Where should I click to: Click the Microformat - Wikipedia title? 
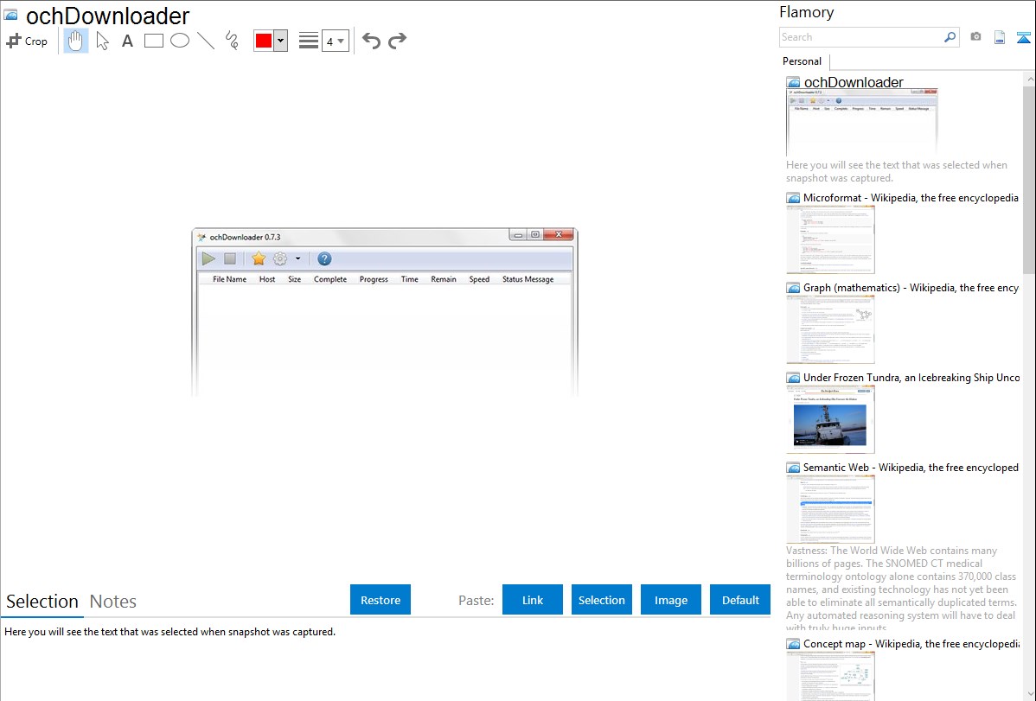pos(911,198)
